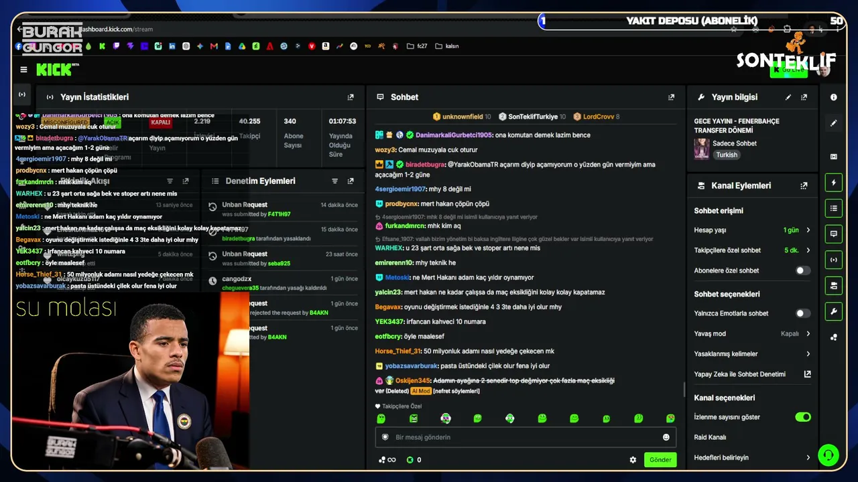
Task: Click the Gönder send button
Action: tap(660, 460)
